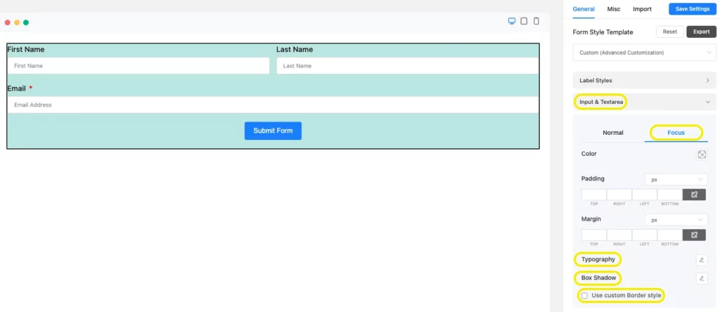Enable Use custom Border style checkbox
720x312 pixels.
click(584, 295)
